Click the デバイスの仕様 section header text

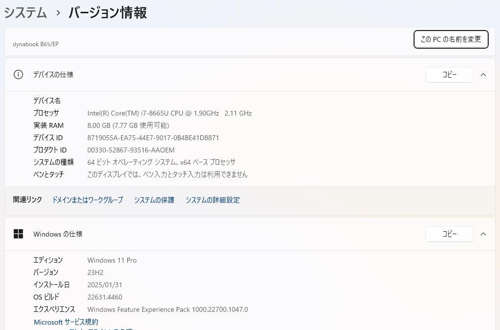(54, 74)
